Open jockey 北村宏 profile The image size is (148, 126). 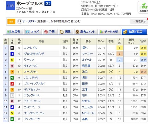point(86,101)
